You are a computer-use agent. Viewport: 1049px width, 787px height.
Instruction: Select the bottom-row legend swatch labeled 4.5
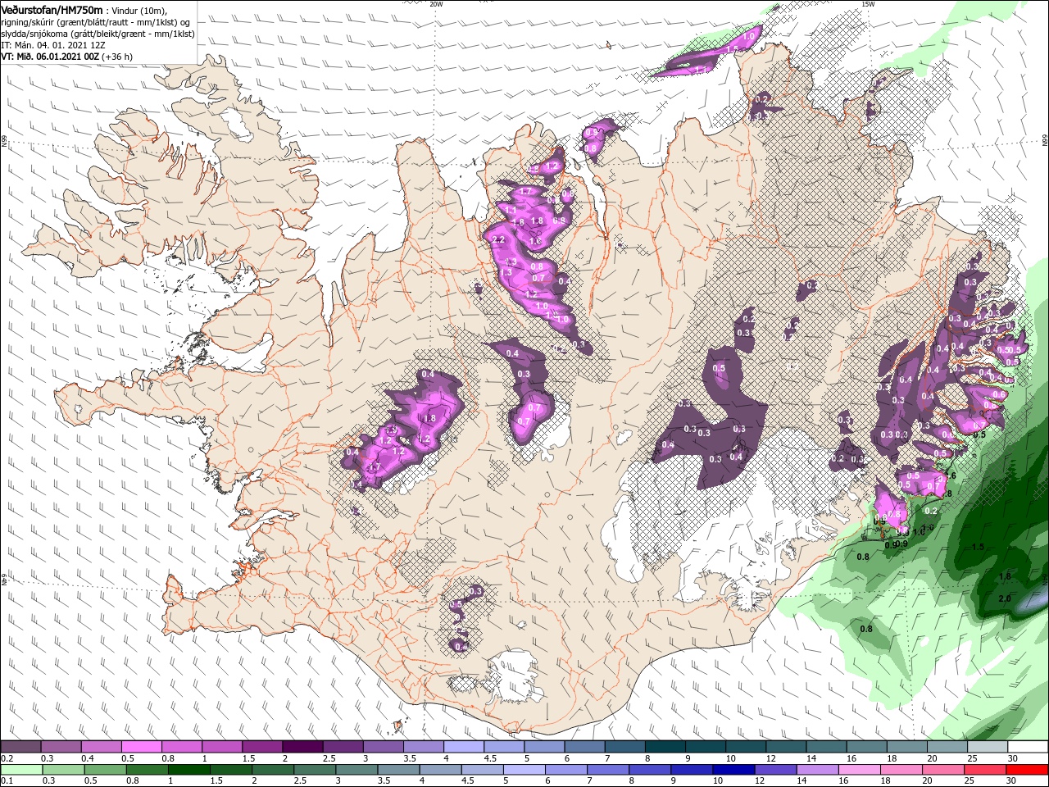pyautogui.click(x=482, y=770)
